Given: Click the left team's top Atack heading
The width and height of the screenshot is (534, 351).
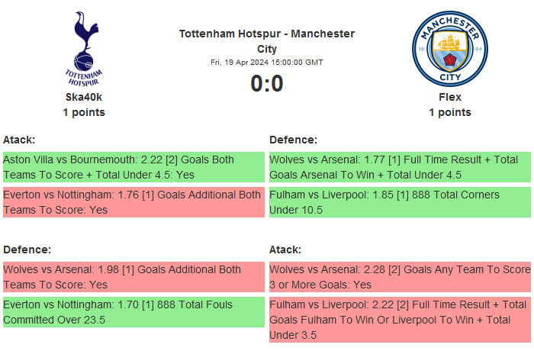Looking at the screenshot, I should click(19, 140).
